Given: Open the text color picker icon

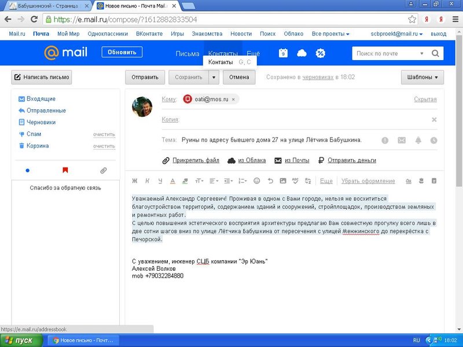Looking at the screenshot, I should (x=173, y=181).
